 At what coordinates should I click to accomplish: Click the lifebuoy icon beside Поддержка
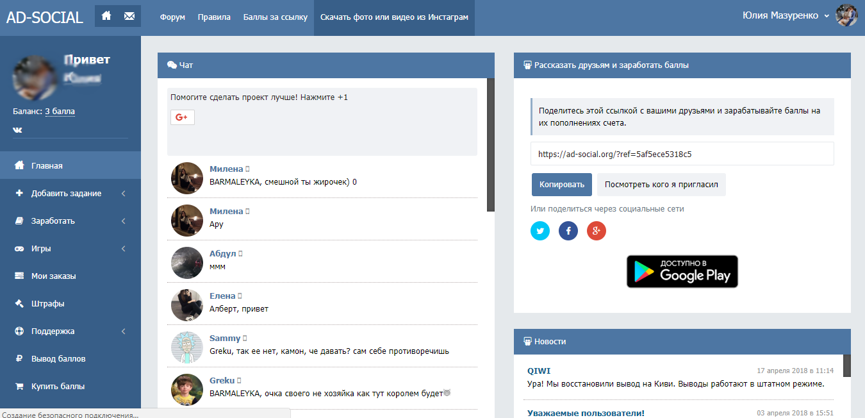tap(19, 331)
